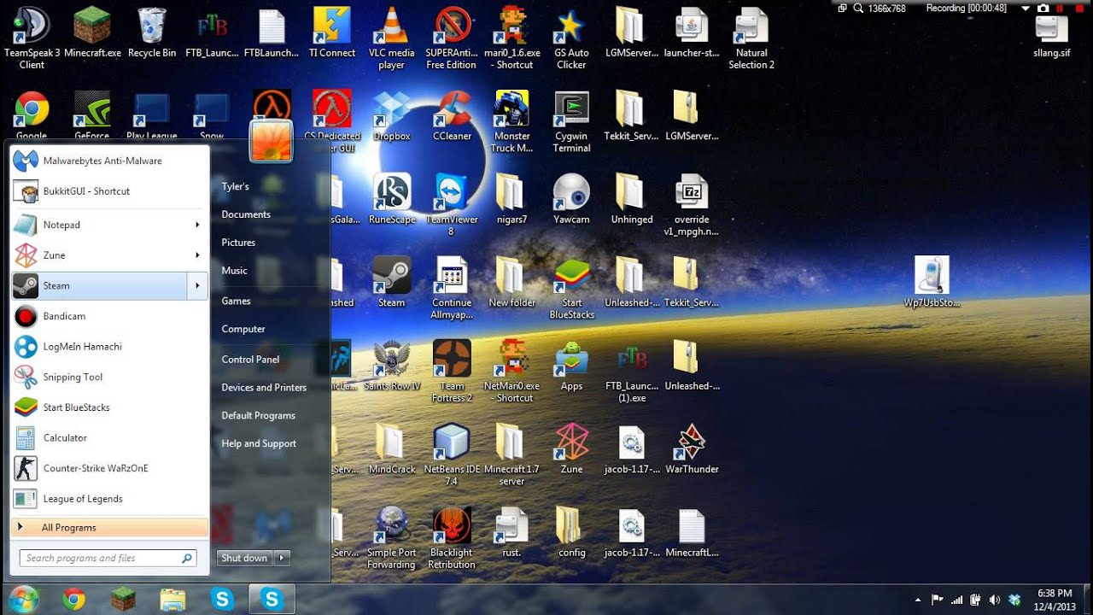Open GS Auto Clicker shortcut

click(x=571, y=37)
